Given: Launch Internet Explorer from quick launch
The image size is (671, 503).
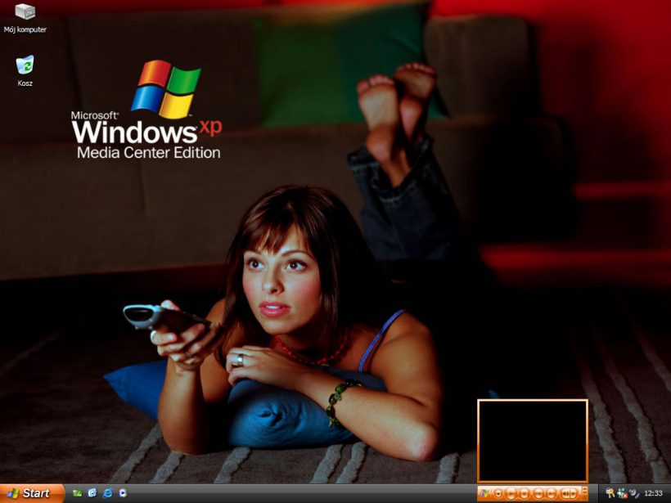Looking at the screenshot, I should pos(107,493).
